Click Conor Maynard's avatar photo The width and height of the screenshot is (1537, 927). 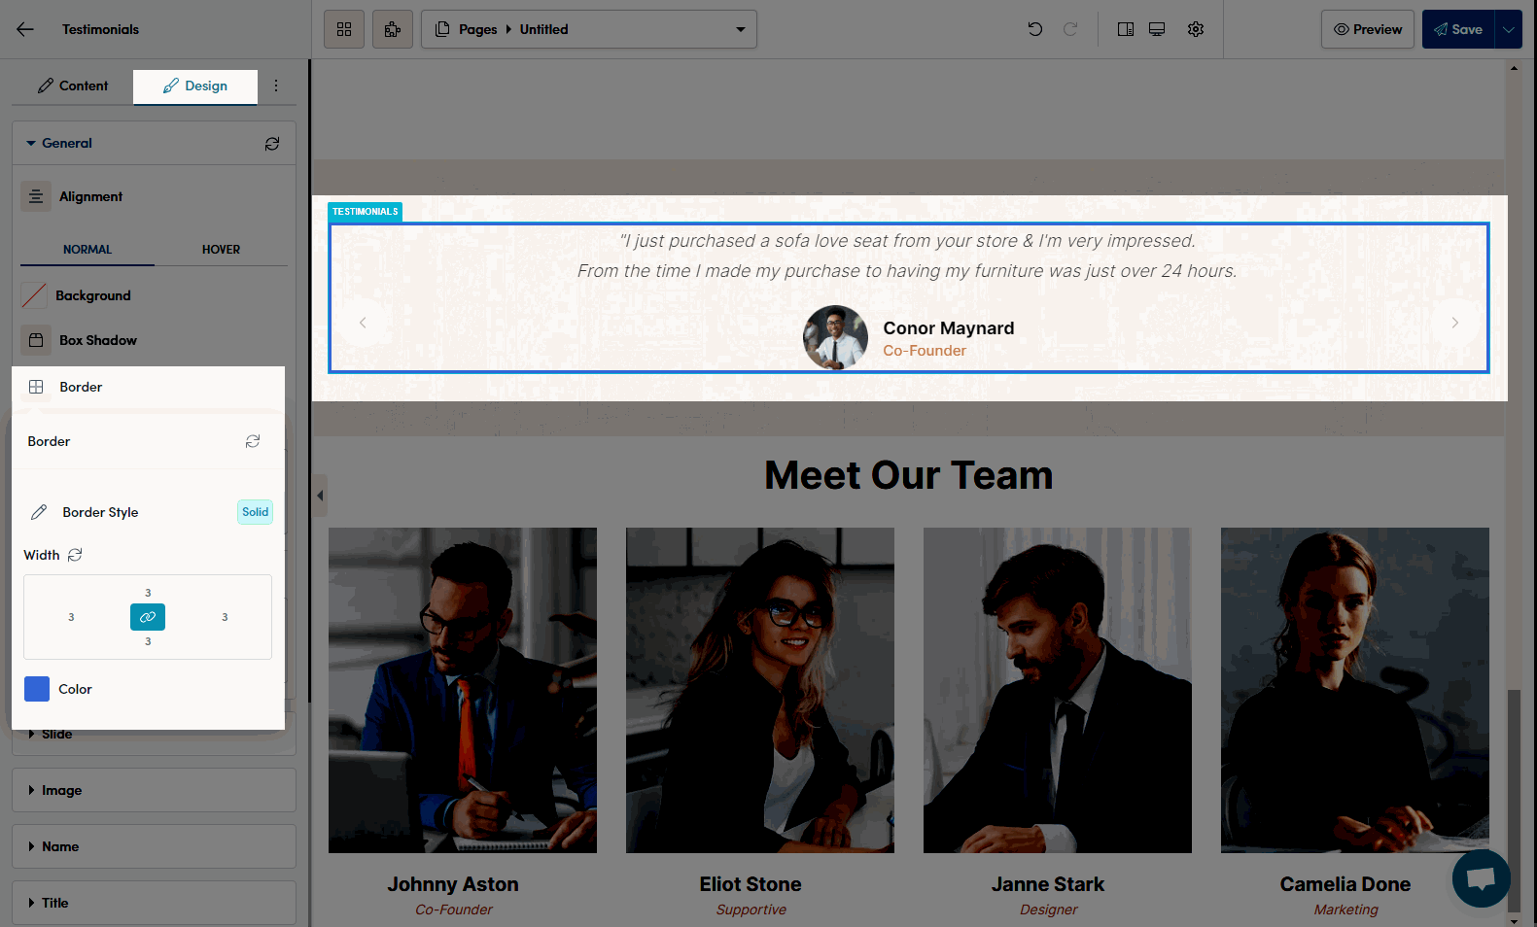click(x=835, y=338)
